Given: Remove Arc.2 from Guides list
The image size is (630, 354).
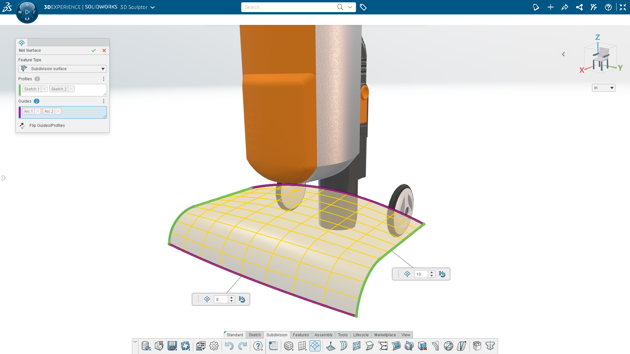Looking at the screenshot, I should [58, 111].
